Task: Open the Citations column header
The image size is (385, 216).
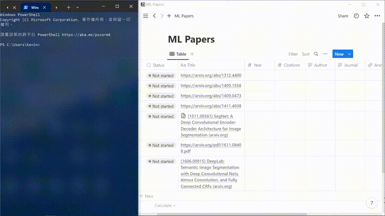Action: [290, 65]
